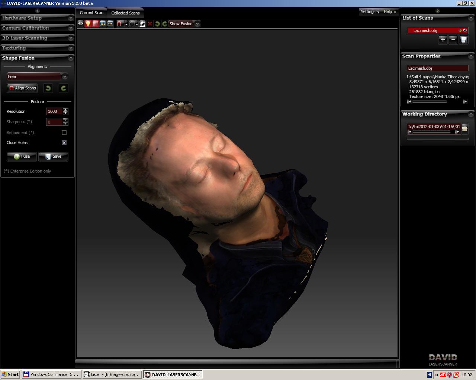Click the Fuse button
Image resolution: width=476 pixels, height=380 pixels.
tap(22, 156)
